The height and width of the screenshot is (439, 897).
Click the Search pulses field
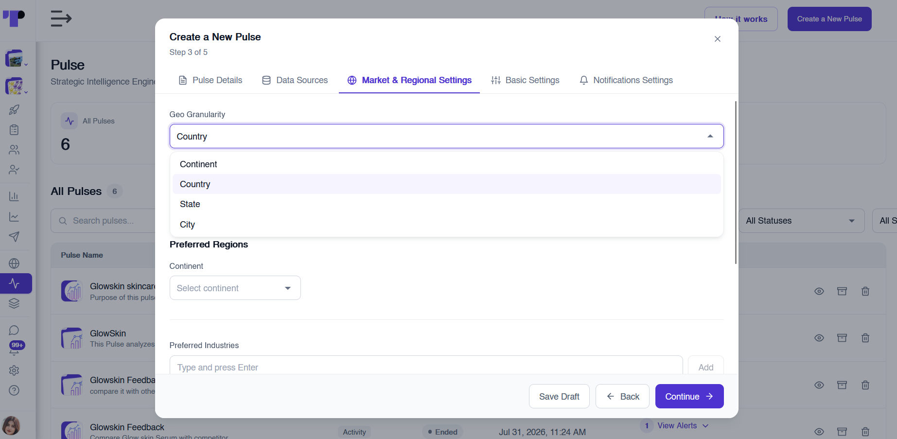103,221
